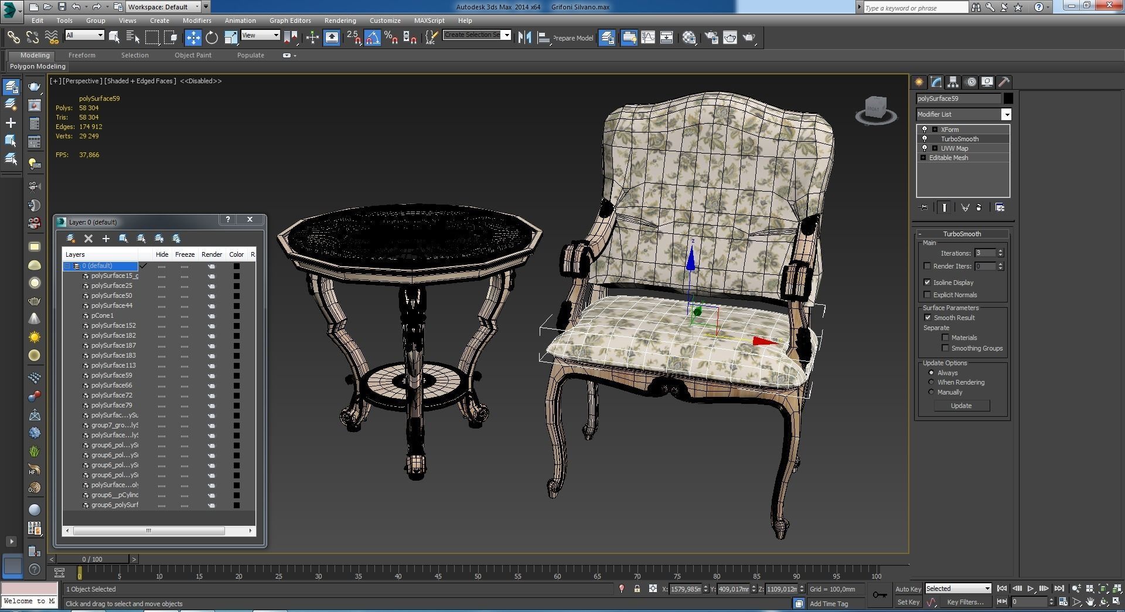Viewport: 1125px width, 612px height.
Task: Uncheck the Isoline Display checkbox
Action: pos(927,283)
